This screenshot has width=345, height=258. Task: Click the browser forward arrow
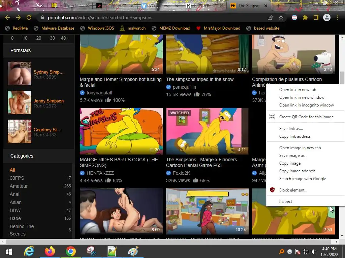click(x=18, y=17)
